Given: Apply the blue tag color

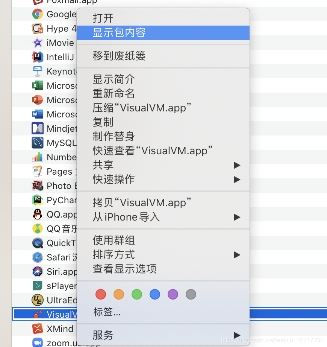Looking at the screenshot, I should [x=154, y=294].
